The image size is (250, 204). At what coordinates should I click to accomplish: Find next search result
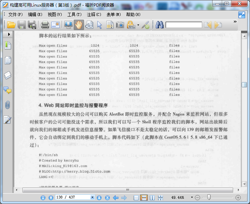click(218, 25)
